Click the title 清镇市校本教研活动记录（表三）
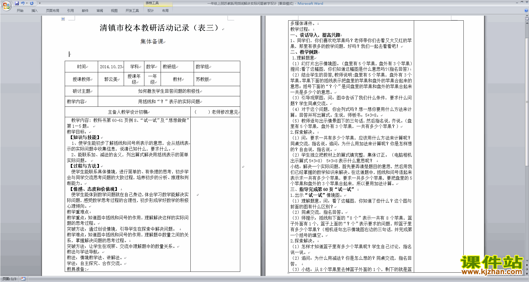Image resolution: width=529 pixels, height=282 pixels. (x=159, y=28)
